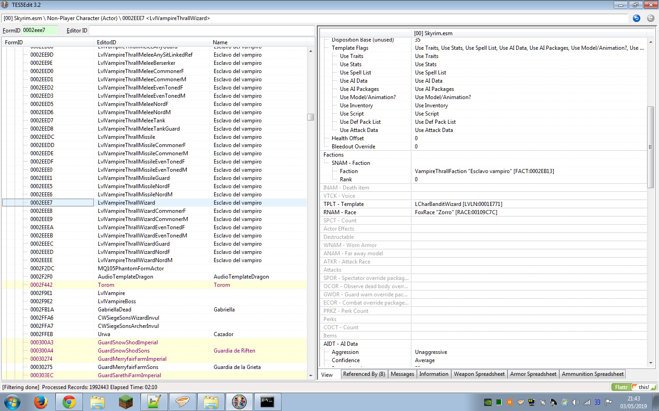Open the command prompt taskbar window
The width and height of the screenshot is (659, 411).
(268, 402)
